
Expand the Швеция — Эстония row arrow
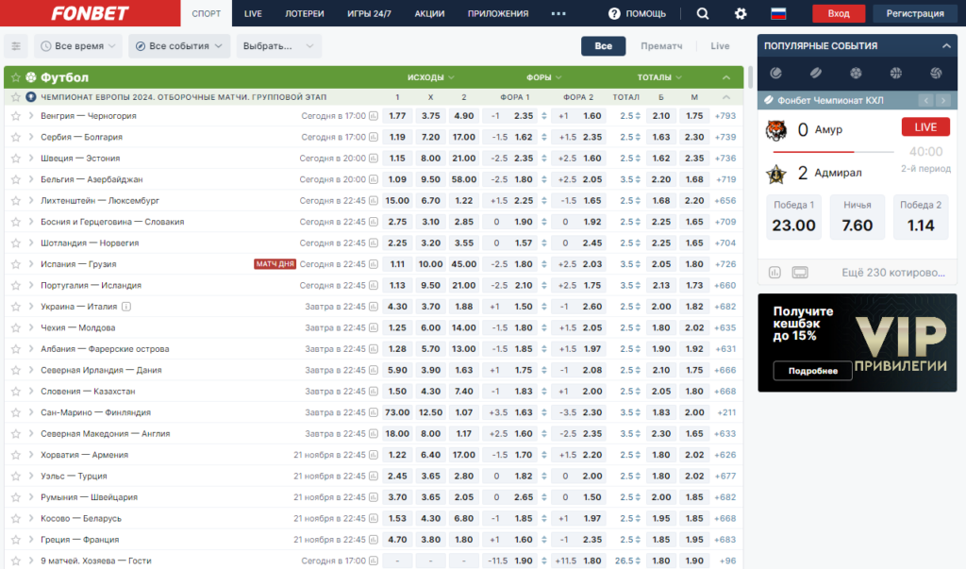point(31,159)
